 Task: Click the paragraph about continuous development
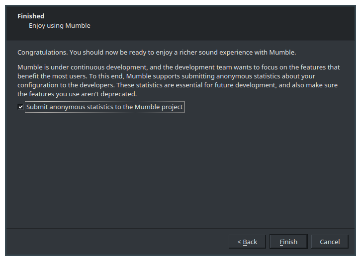[x=179, y=80]
